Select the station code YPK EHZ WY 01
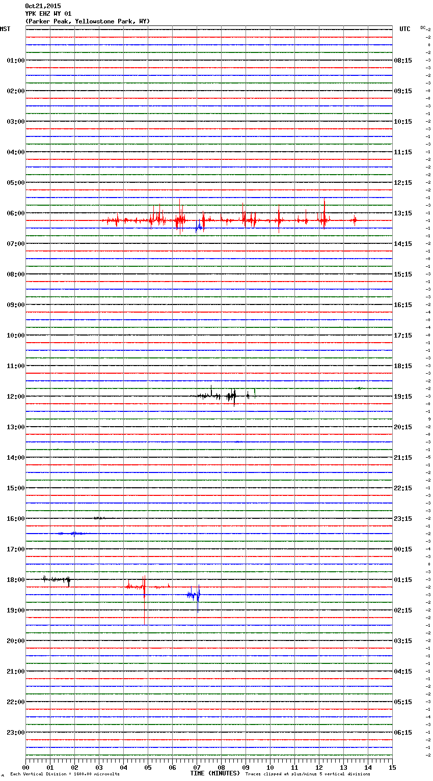Viewport: 433px width, 781px height. (48, 14)
